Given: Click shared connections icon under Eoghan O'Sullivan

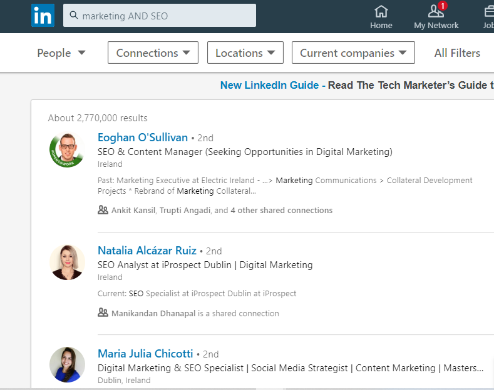Looking at the screenshot, I should pyautogui.click(x=103, y=211).
